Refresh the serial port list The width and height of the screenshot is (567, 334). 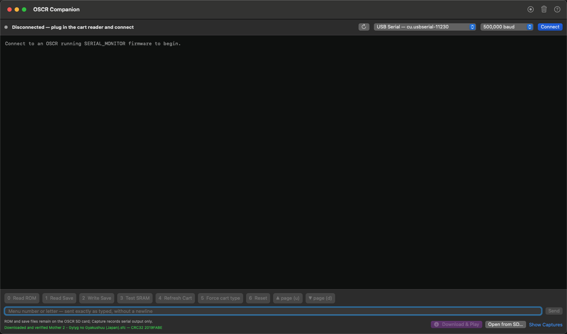(364, 27)
